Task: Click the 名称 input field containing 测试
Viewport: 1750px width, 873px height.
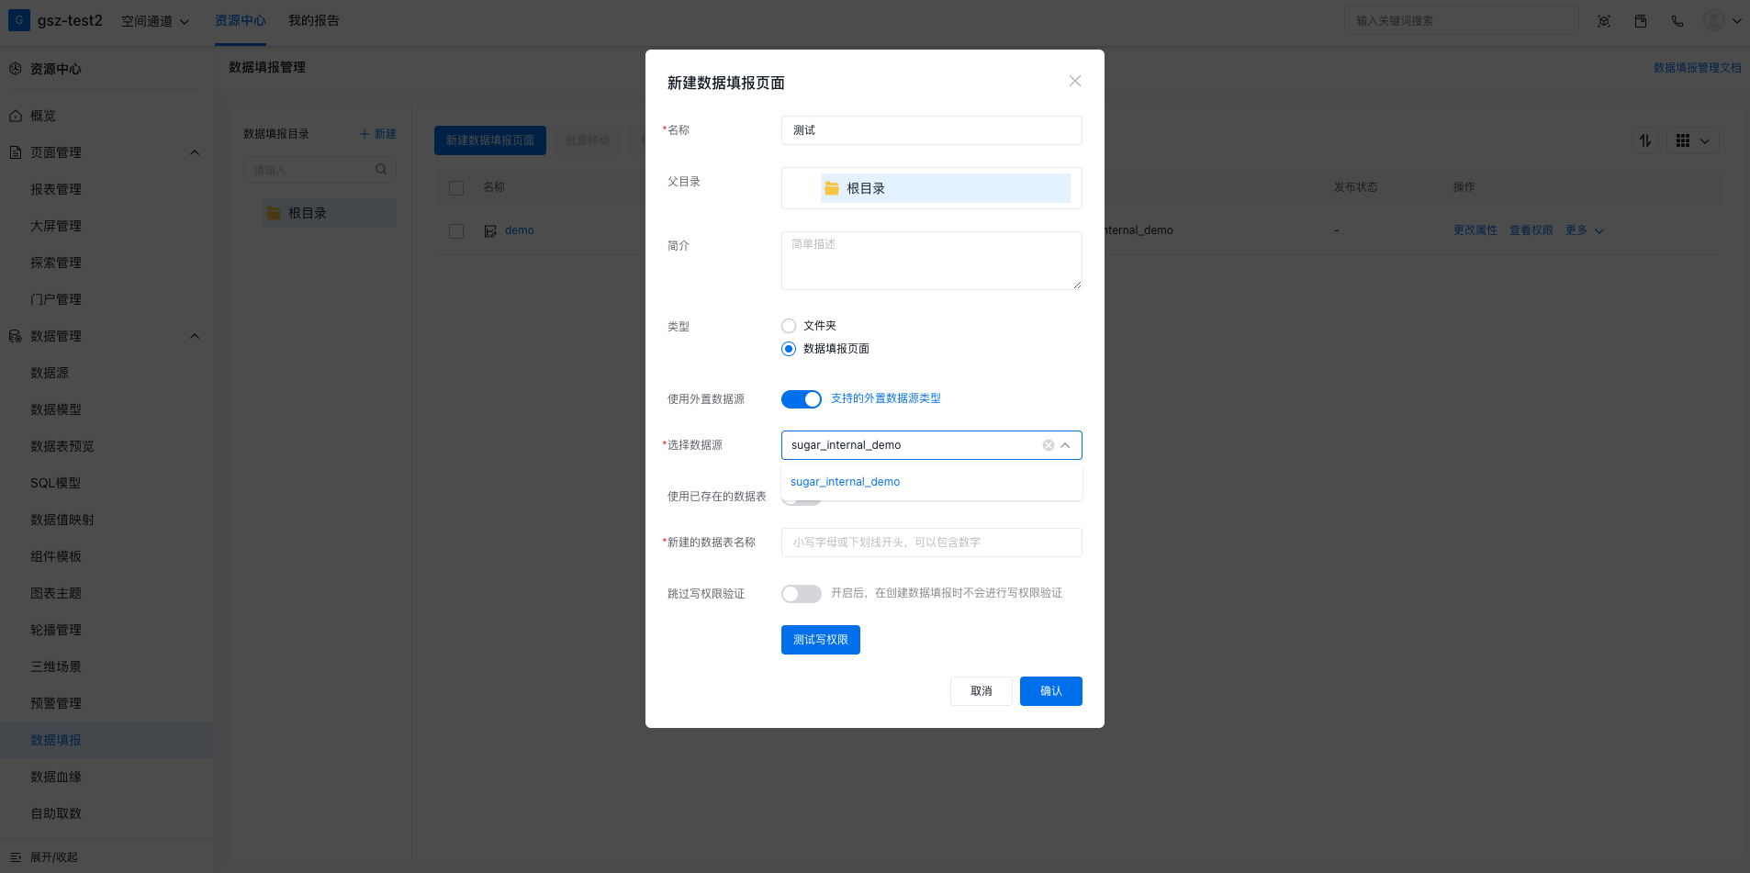Action: click(x=931, y=130)
